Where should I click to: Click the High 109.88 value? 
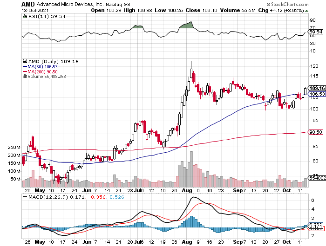click(x=138, y=10)
